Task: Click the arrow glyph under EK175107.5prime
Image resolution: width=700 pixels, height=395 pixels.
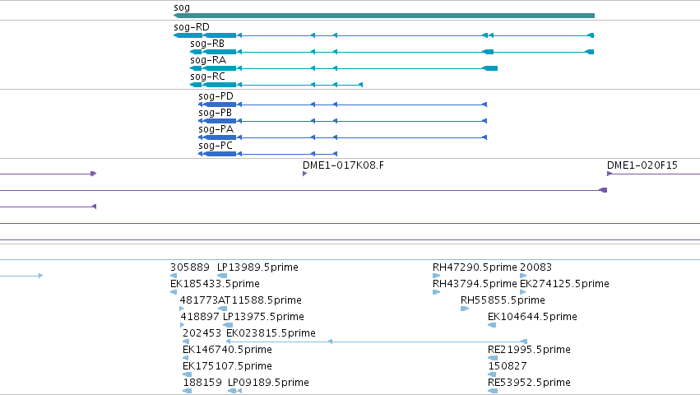Action: point(187,375)
